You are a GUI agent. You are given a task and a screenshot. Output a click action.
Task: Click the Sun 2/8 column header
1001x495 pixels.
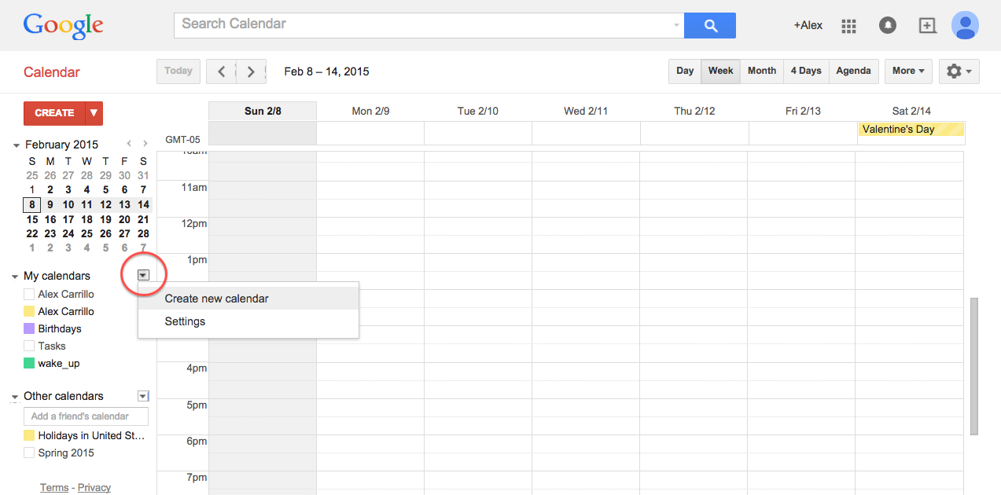(x=263, y=111)
